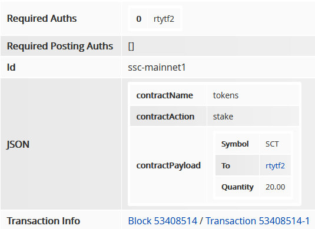Viewport: 315px width, 229px height.
Task: Click the Required Auths label
Action: tap(42, 18)
